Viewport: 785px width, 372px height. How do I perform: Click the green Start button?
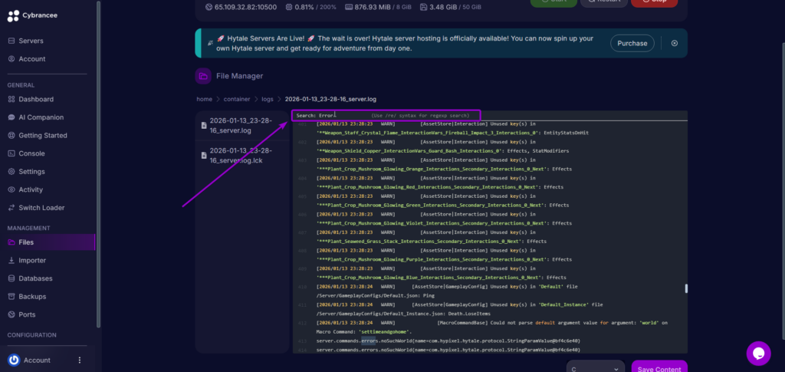553,3
